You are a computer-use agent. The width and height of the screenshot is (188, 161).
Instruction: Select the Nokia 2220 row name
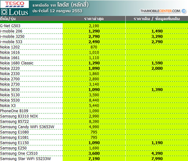[x=10, y=68]
